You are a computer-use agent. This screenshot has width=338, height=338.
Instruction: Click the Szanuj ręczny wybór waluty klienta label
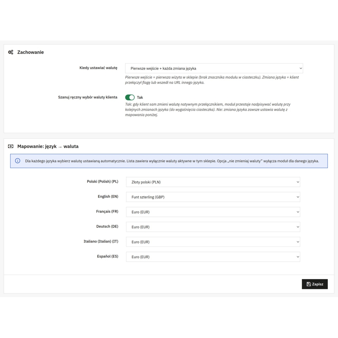(x=88, y=97)
